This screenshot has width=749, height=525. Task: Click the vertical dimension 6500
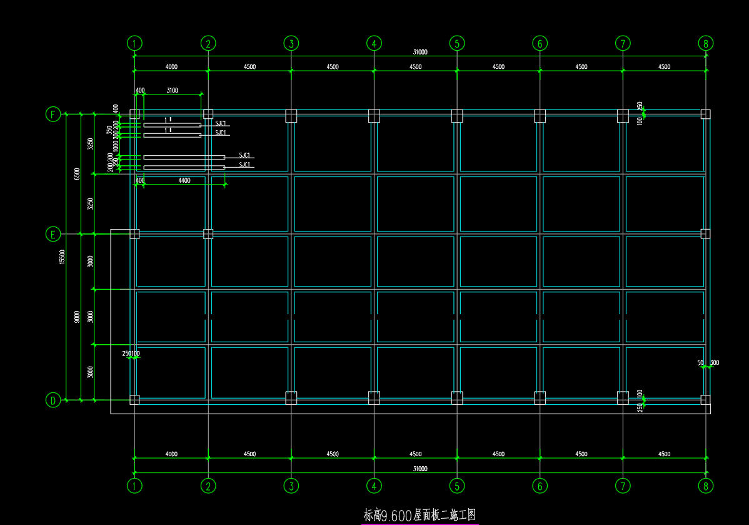click(77, 174)
